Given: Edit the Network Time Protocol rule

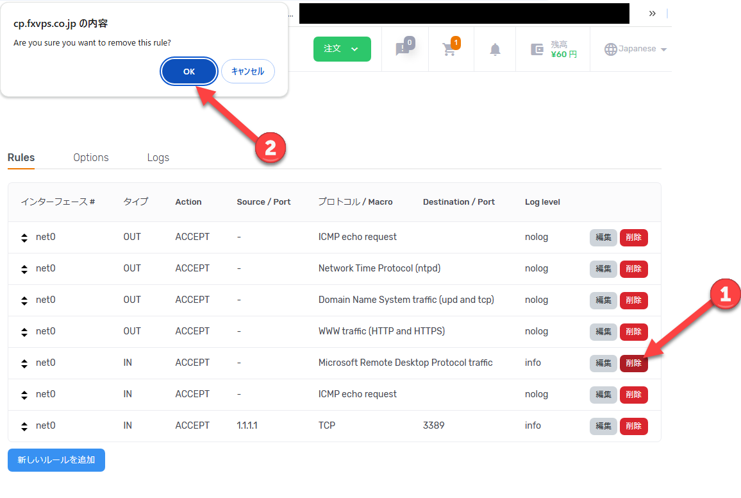Looking at the screenshot, I should tap(603, 269).
